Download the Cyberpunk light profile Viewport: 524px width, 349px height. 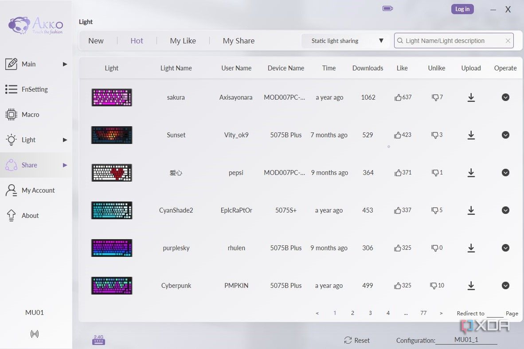click(x=471, y=286)
